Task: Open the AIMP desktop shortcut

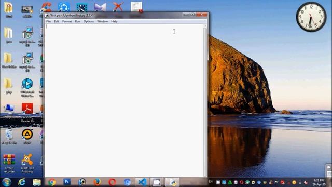Action: [x=27, y=137]
